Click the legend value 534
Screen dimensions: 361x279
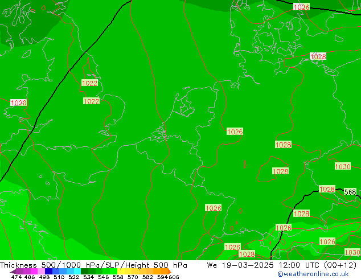pyautogui.click(x=89, y=277)
